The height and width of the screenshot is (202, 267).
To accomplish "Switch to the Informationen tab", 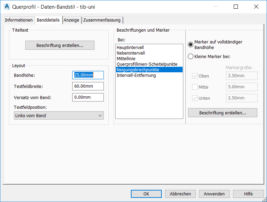I will point(19,20).
